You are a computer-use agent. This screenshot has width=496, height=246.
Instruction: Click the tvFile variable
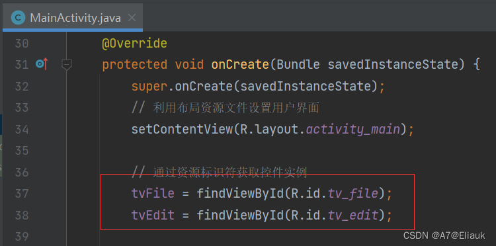pyautogui.click(x=153, y=194)
